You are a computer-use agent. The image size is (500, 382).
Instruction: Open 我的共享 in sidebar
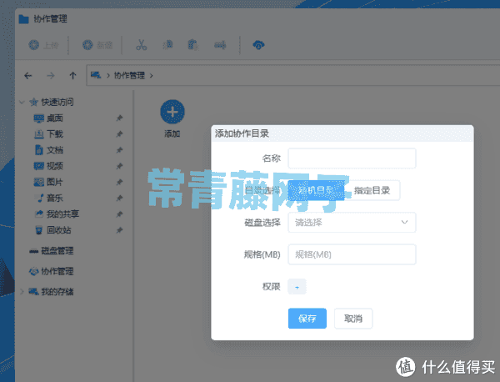56,214
